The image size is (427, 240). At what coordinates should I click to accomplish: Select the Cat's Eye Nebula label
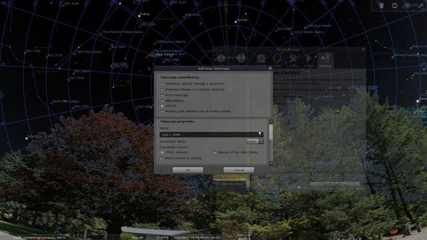pos(319,26)
